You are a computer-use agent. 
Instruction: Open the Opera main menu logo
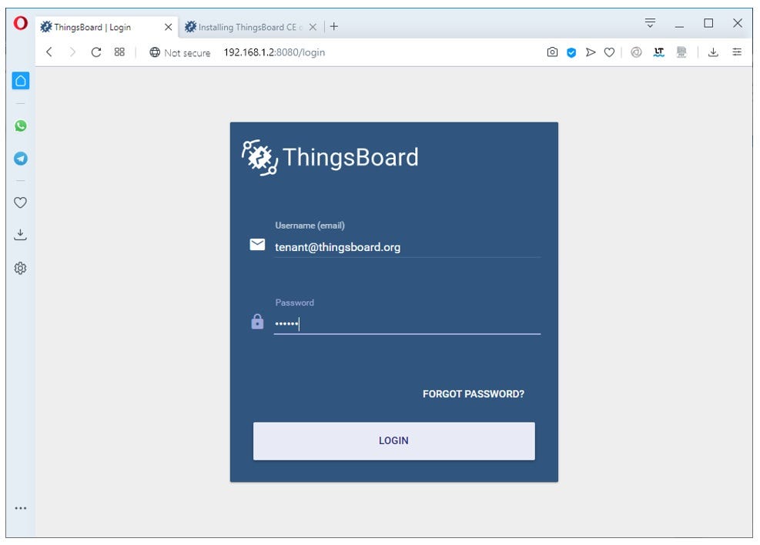(20, 23)
